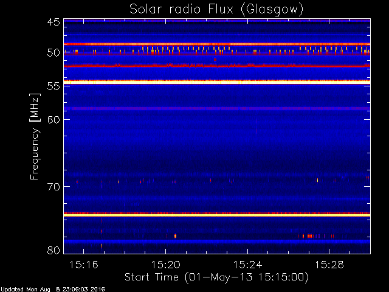This screenshot has height=292, width=389.
Task: Click the '60' frequency tick label
Action: tap(53, 120)
